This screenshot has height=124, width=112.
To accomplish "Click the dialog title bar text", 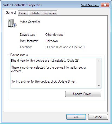I will click(22, 5).
